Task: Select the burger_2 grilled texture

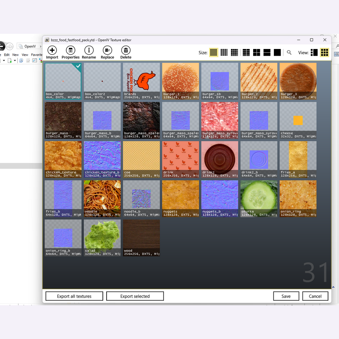Action: [x=259, y=81]
